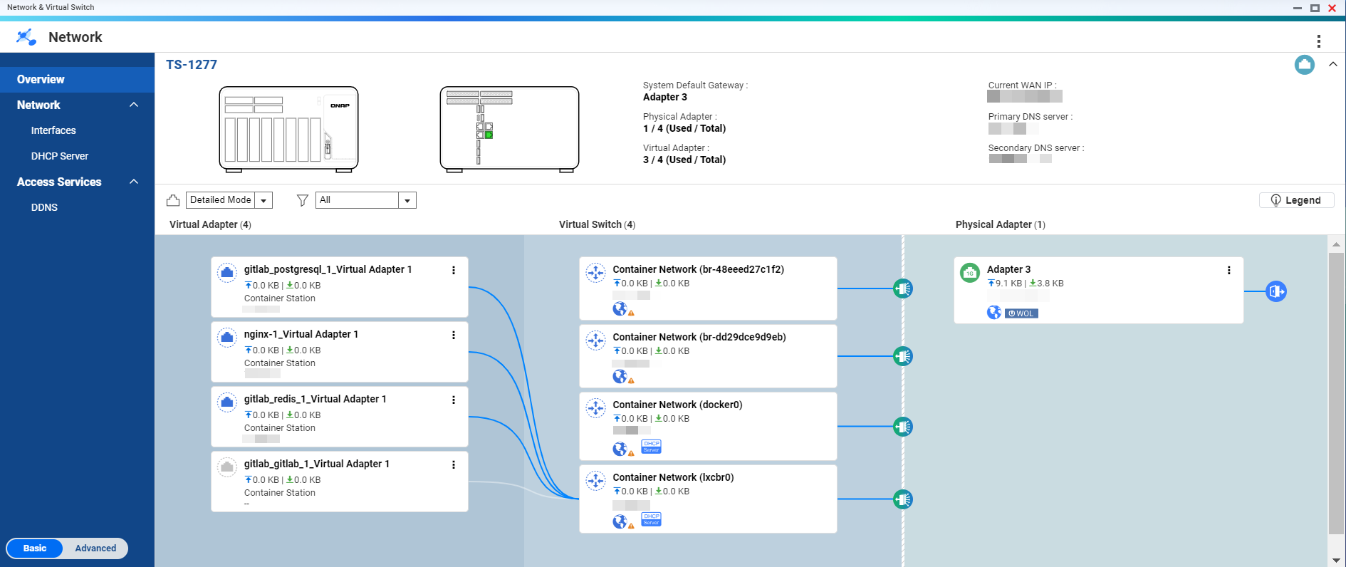Click green port node for br-dd29dce9d9eb

(x=903, y=356)
